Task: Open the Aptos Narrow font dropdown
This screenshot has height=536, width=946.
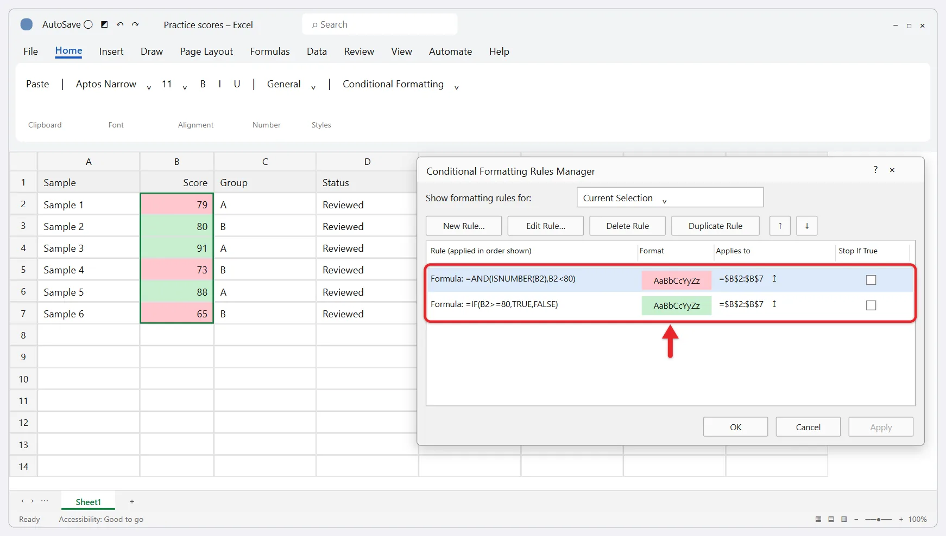Action: pos(149,87)
